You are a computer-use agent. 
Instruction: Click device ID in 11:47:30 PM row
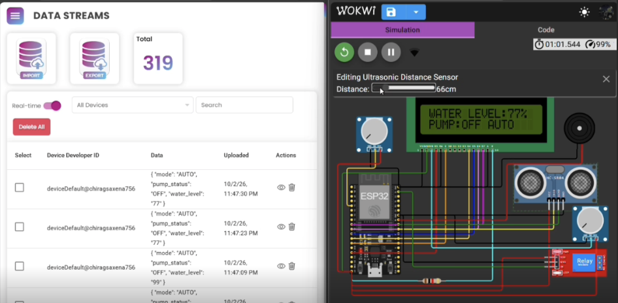(91, 189)
